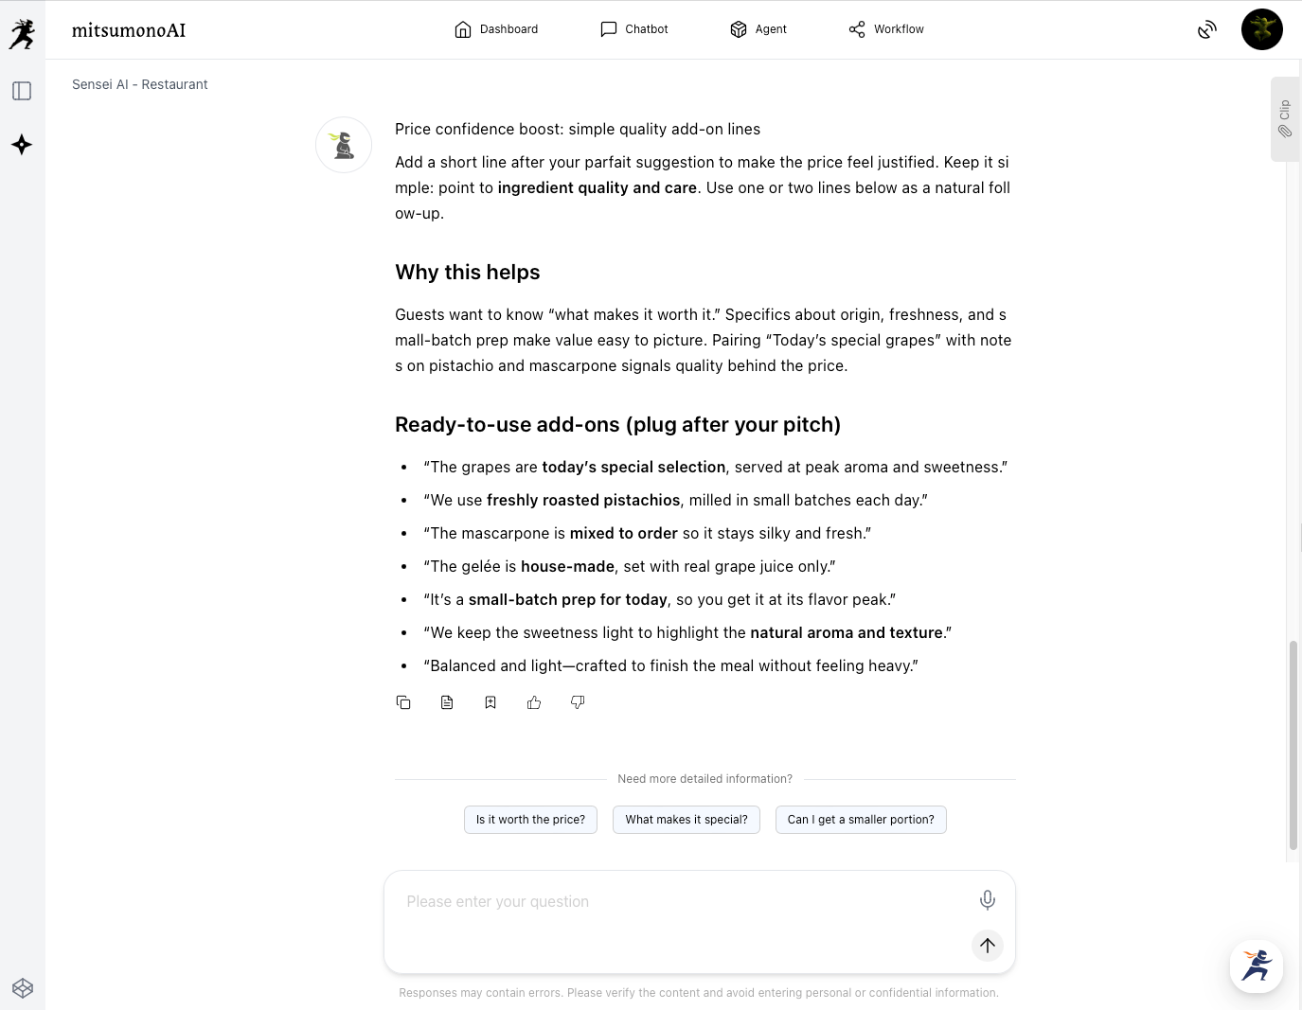Choose "Can I get a smaller portion?" suggestion

[x=861, y=820]
